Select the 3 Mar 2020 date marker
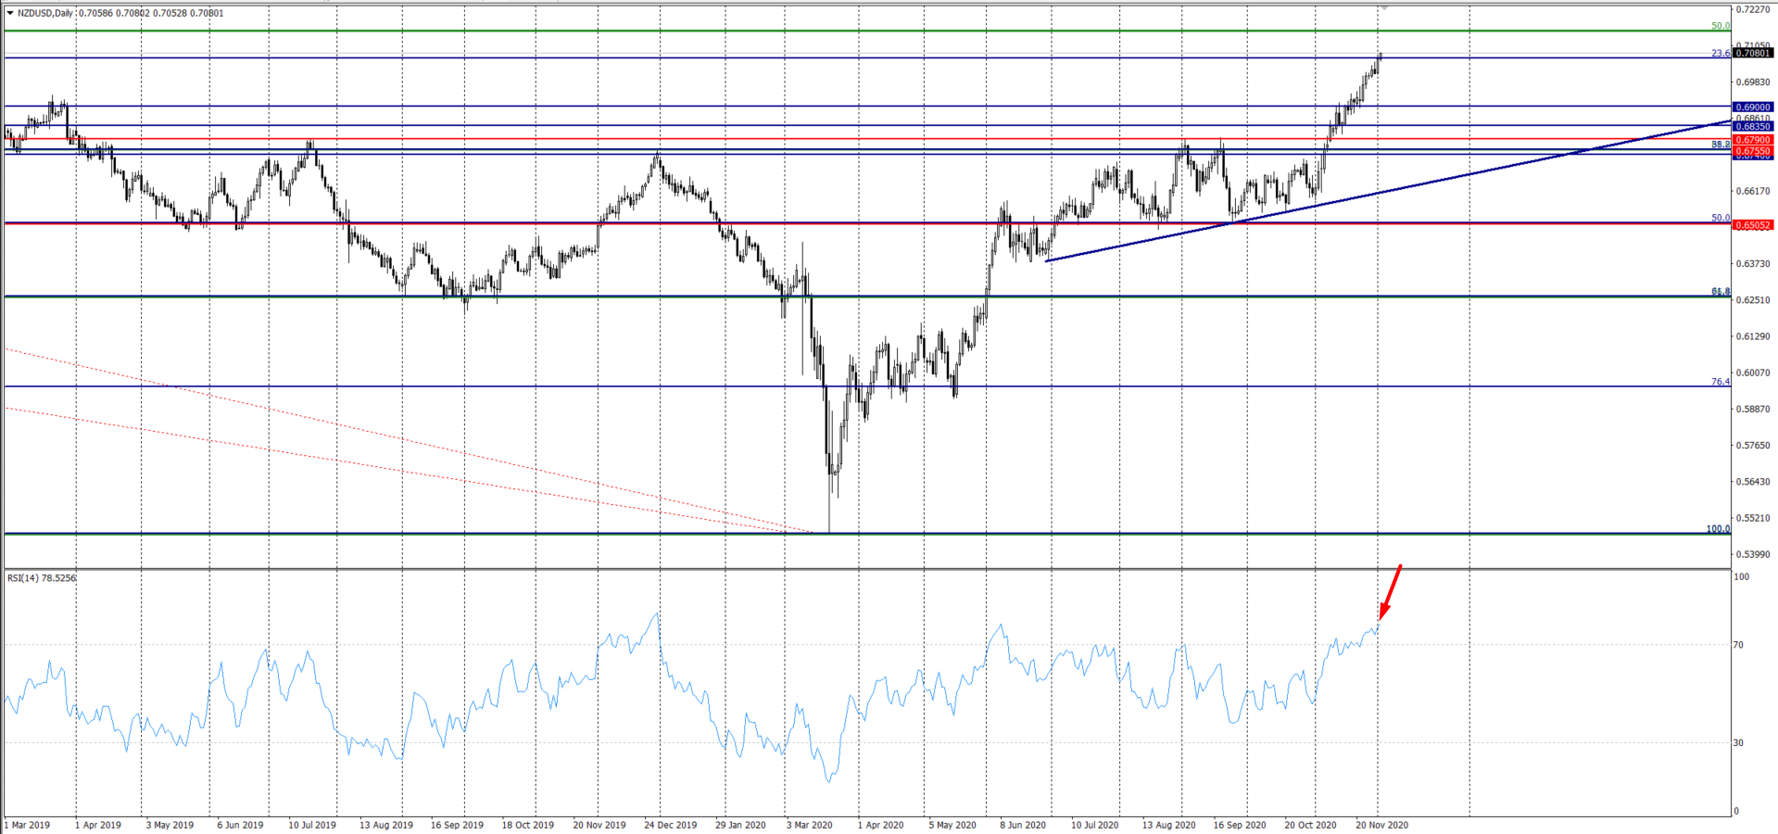The height and width of the screenshot is (834, 1778). (810, 825)
